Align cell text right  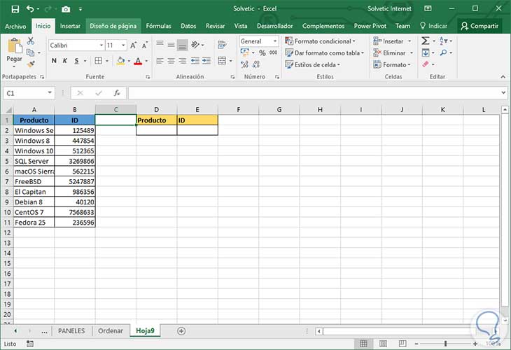183,61
